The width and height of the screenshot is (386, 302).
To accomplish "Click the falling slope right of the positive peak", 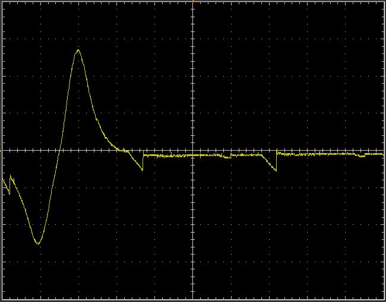I will click(x=92, y=107).
